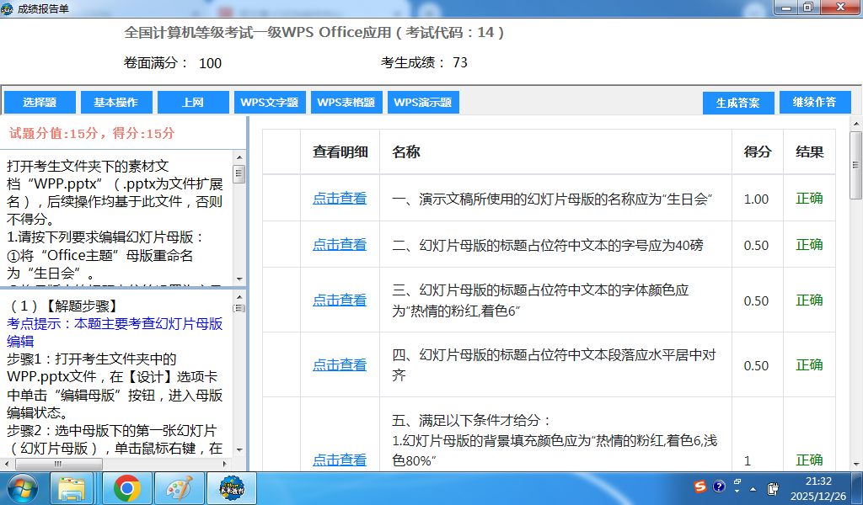863x505 pixels.
Task: Click the 名称 column header
Action: (556, 152)
